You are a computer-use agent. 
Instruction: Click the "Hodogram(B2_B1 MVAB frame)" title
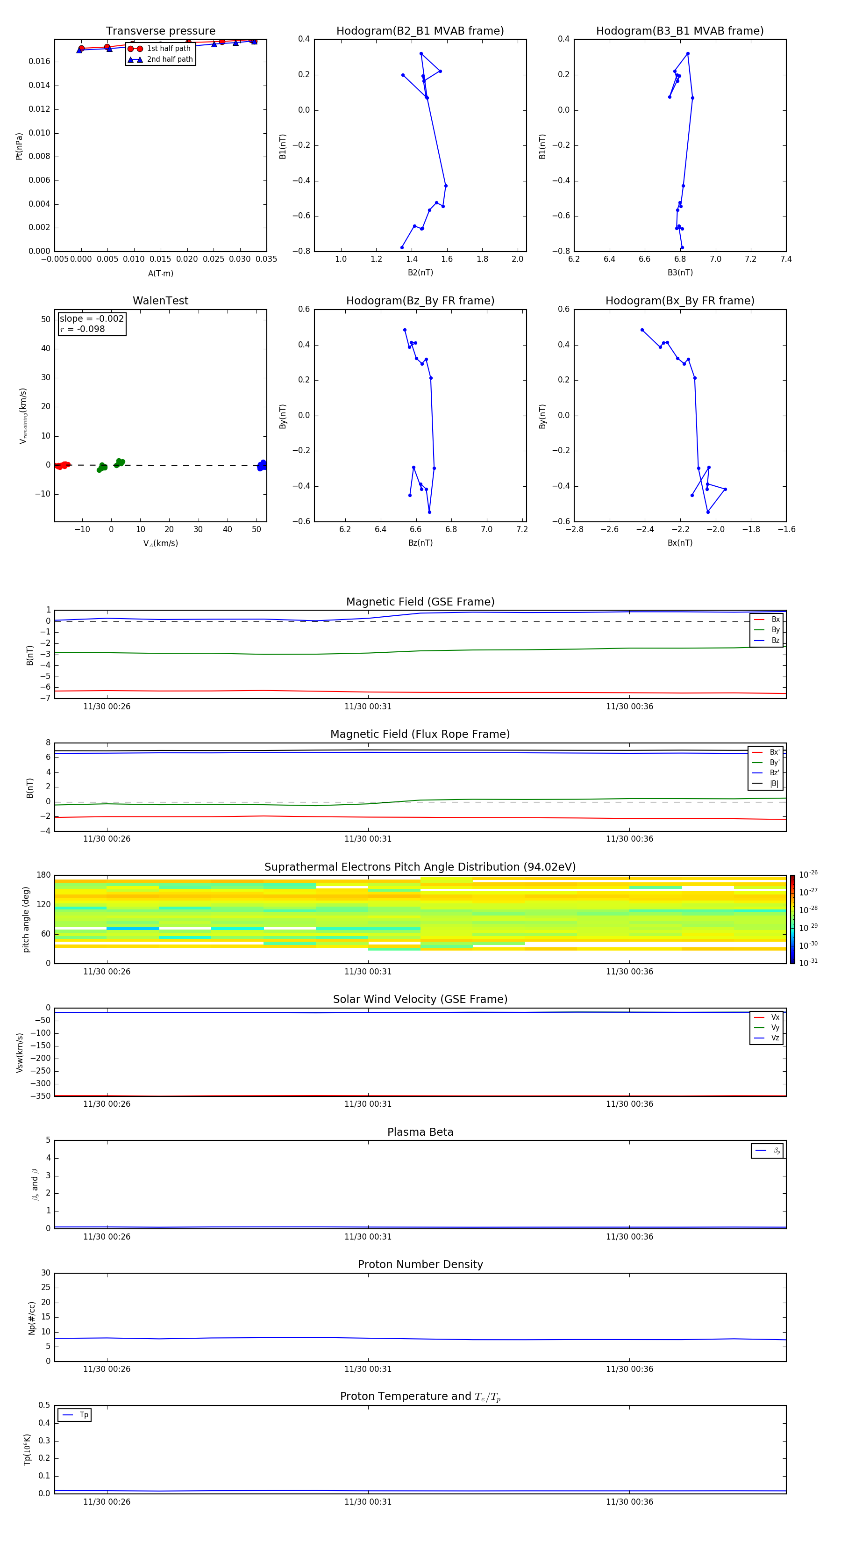click(x=420, y=31)
